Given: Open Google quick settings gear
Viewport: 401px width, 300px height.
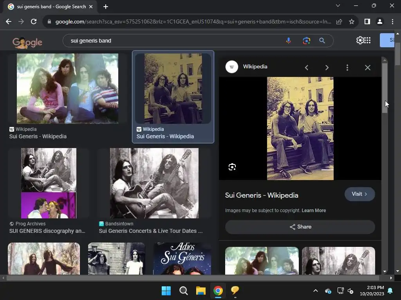Looking at the screenshot, I should (360, 40).
